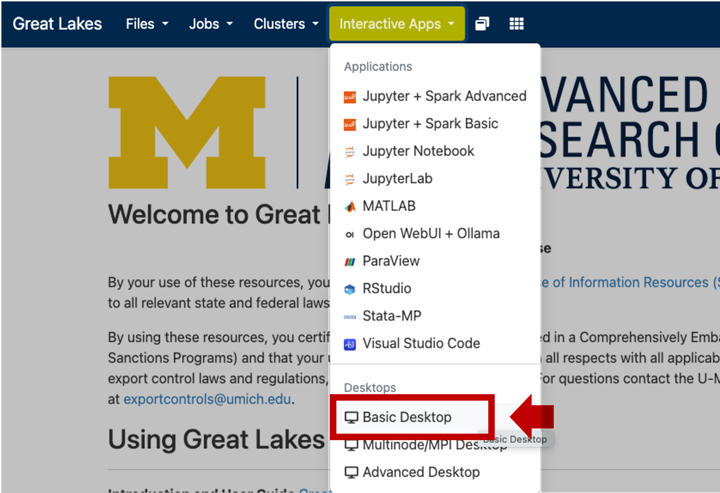Viewport: 720px width, 493px height.
Task: Click the ParaView striped icon
Action: [x=350, y=262]
